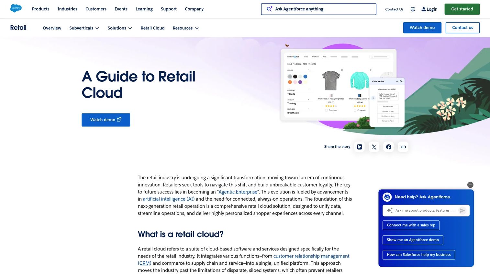Screen dimensions: 490x275
Task: Go to the Retail Overview tab
Action: pyautogui.click(x=52, y=28)
